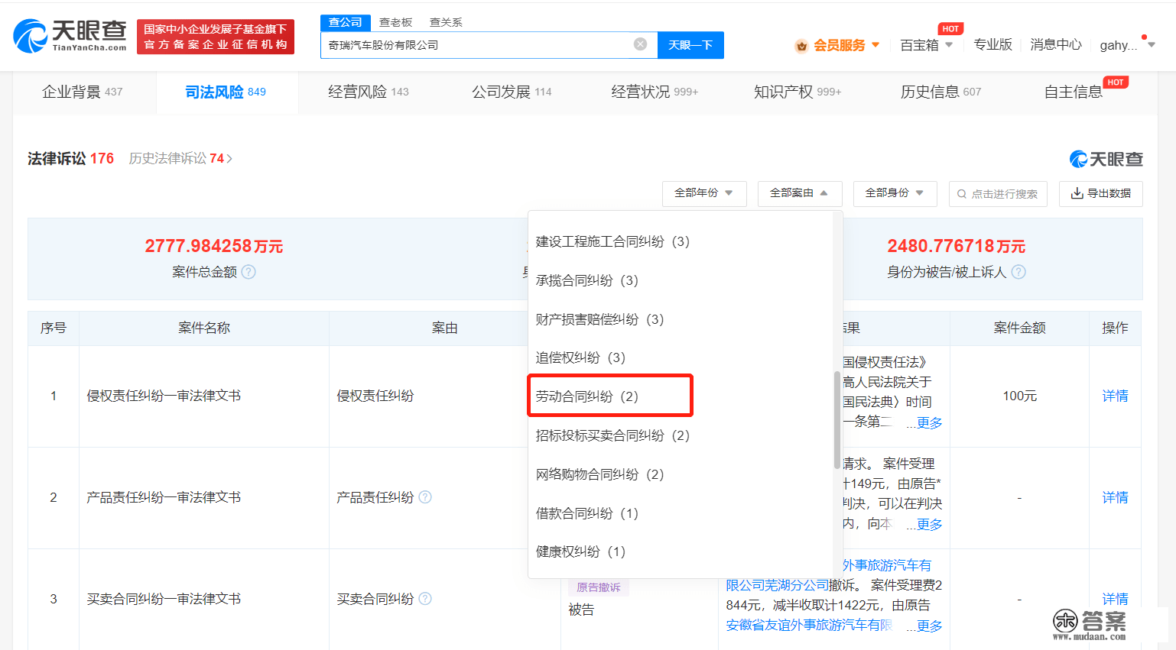Switch to the 司法风险 tab
This screenshot has height=650, width=1176.
(x=226, y=92)
